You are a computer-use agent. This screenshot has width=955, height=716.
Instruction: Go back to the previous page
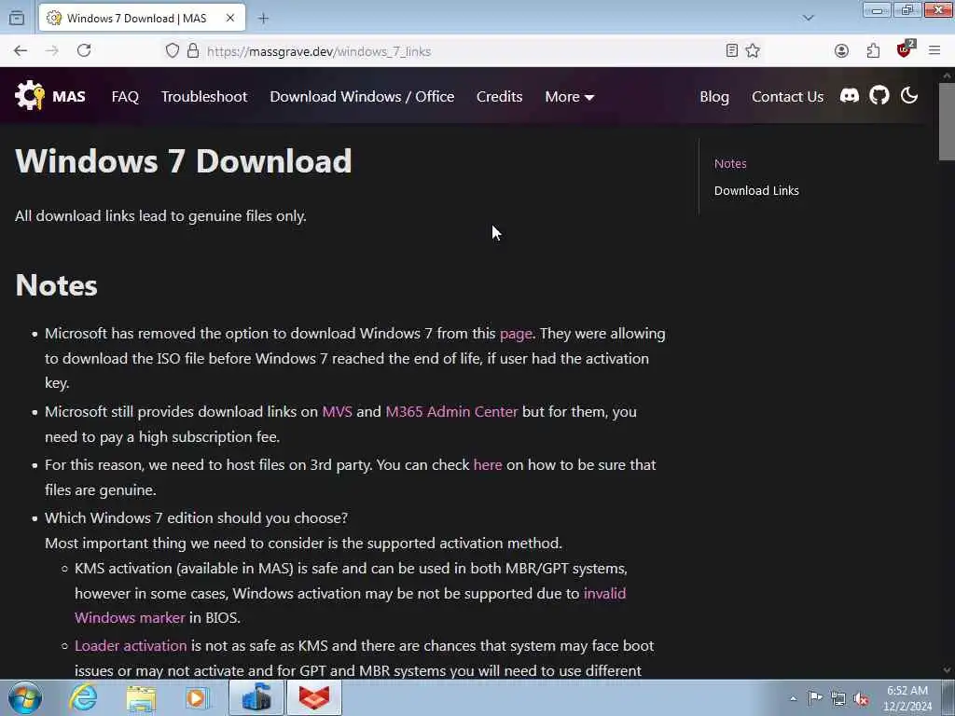[21, 50]
